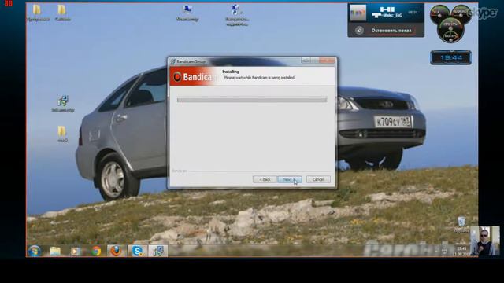The image size is (504, 283).
Task: Click the Bandicam installation progress bar
Action: (x=252, y=100)
